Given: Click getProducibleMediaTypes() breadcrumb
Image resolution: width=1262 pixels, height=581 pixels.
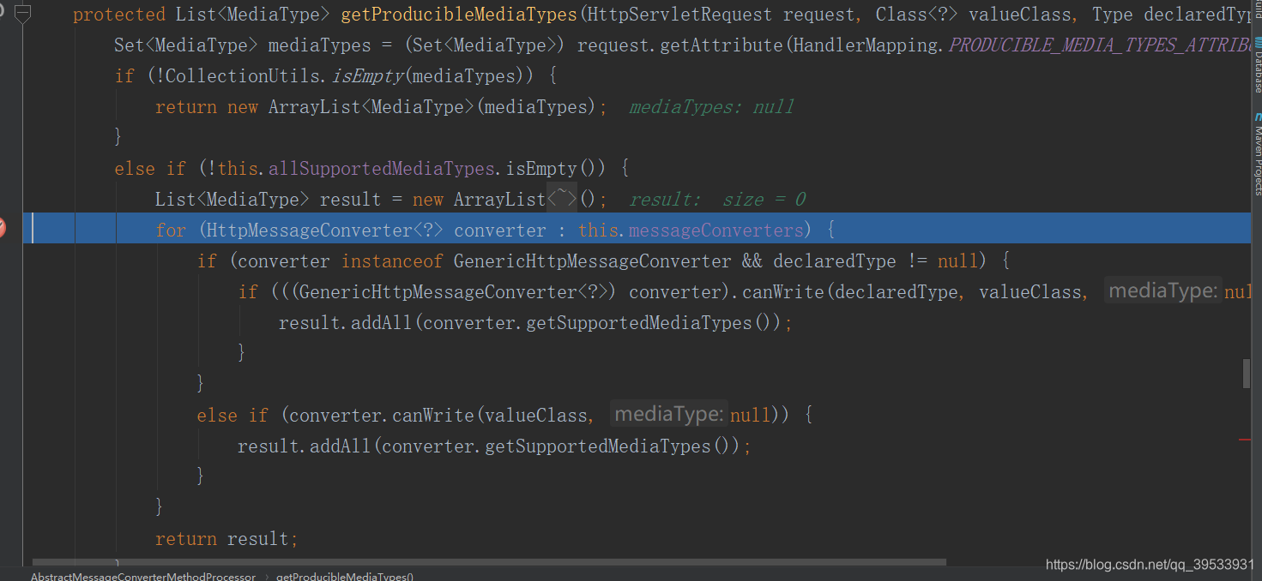Looking at the screenshot, I should (x=345, y=577).
